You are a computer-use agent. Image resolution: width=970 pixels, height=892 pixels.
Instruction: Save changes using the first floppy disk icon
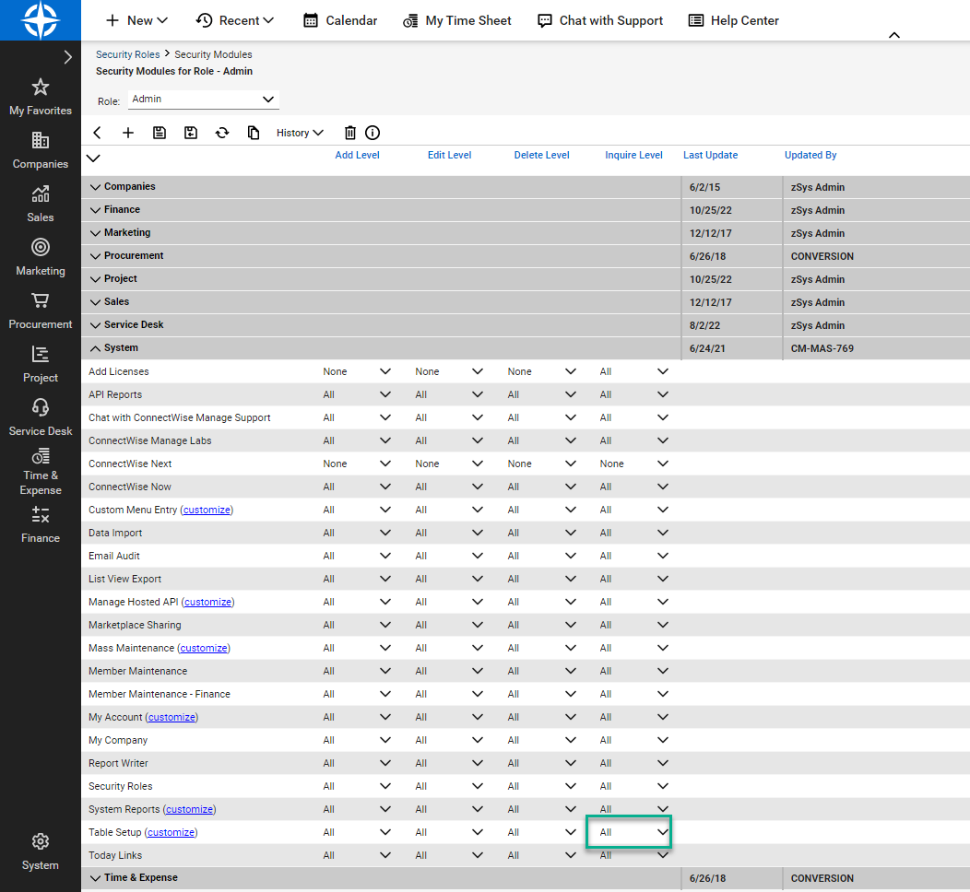(160, 133)
